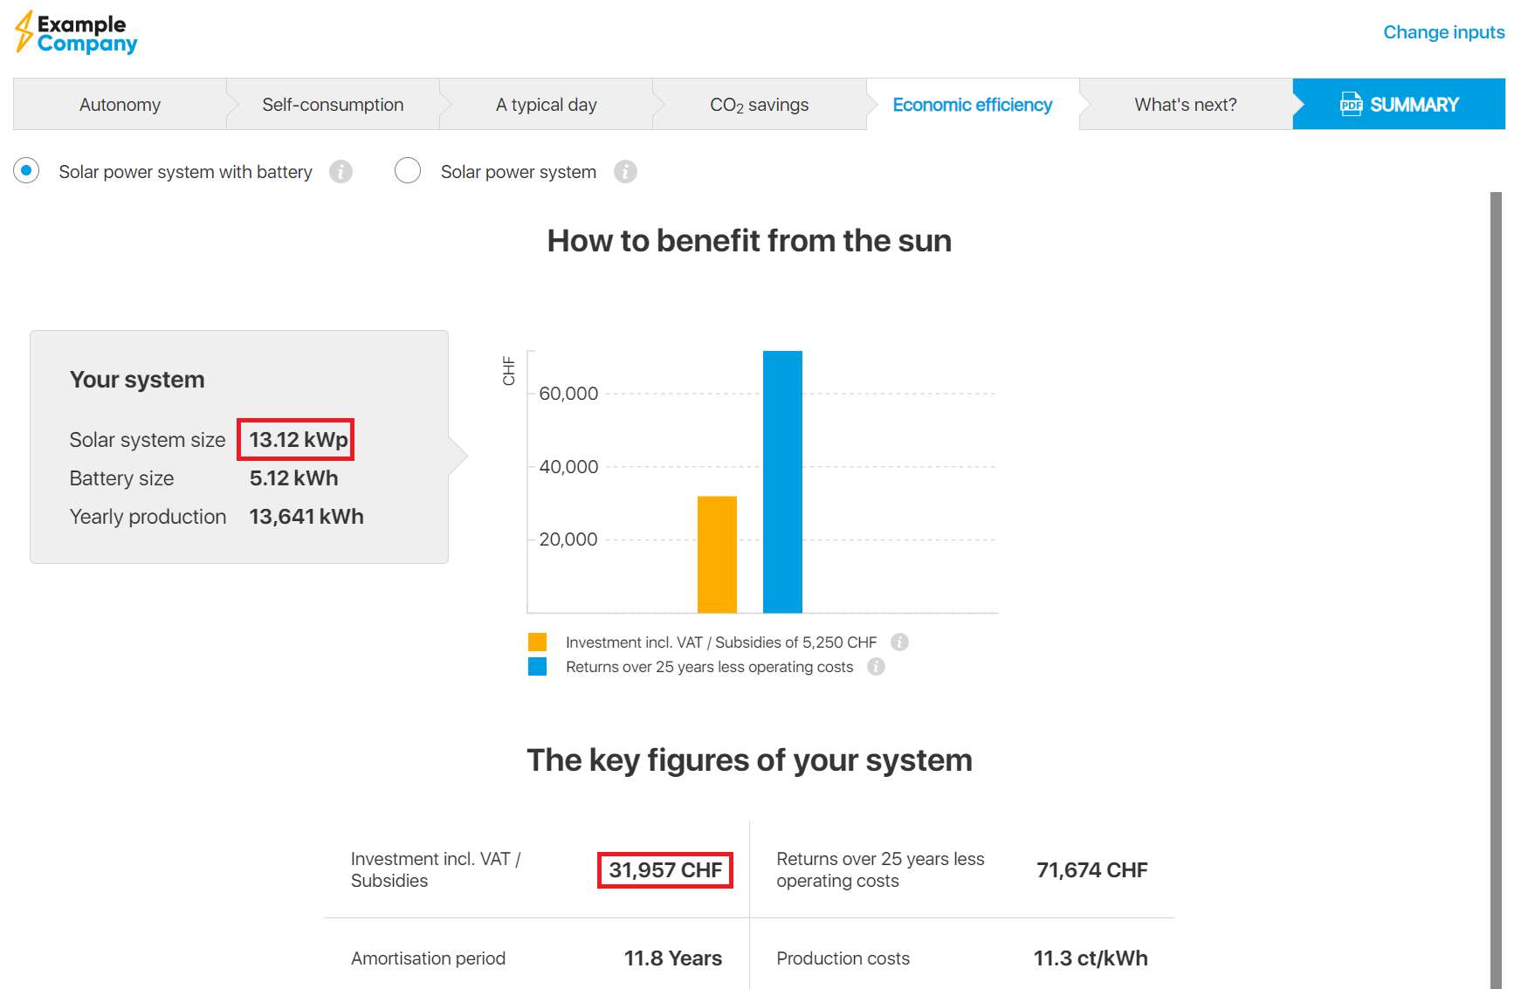Click the blue returns bar in chart

pyautogui.click(x=782, y=481)
